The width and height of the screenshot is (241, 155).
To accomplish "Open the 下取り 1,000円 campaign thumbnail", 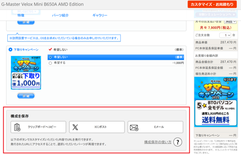I will (26, 73).
